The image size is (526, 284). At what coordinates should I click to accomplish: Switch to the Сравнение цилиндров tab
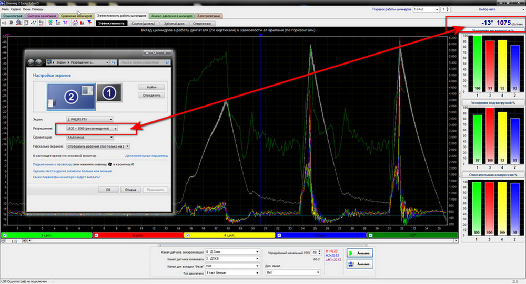(x=76, y=16)
